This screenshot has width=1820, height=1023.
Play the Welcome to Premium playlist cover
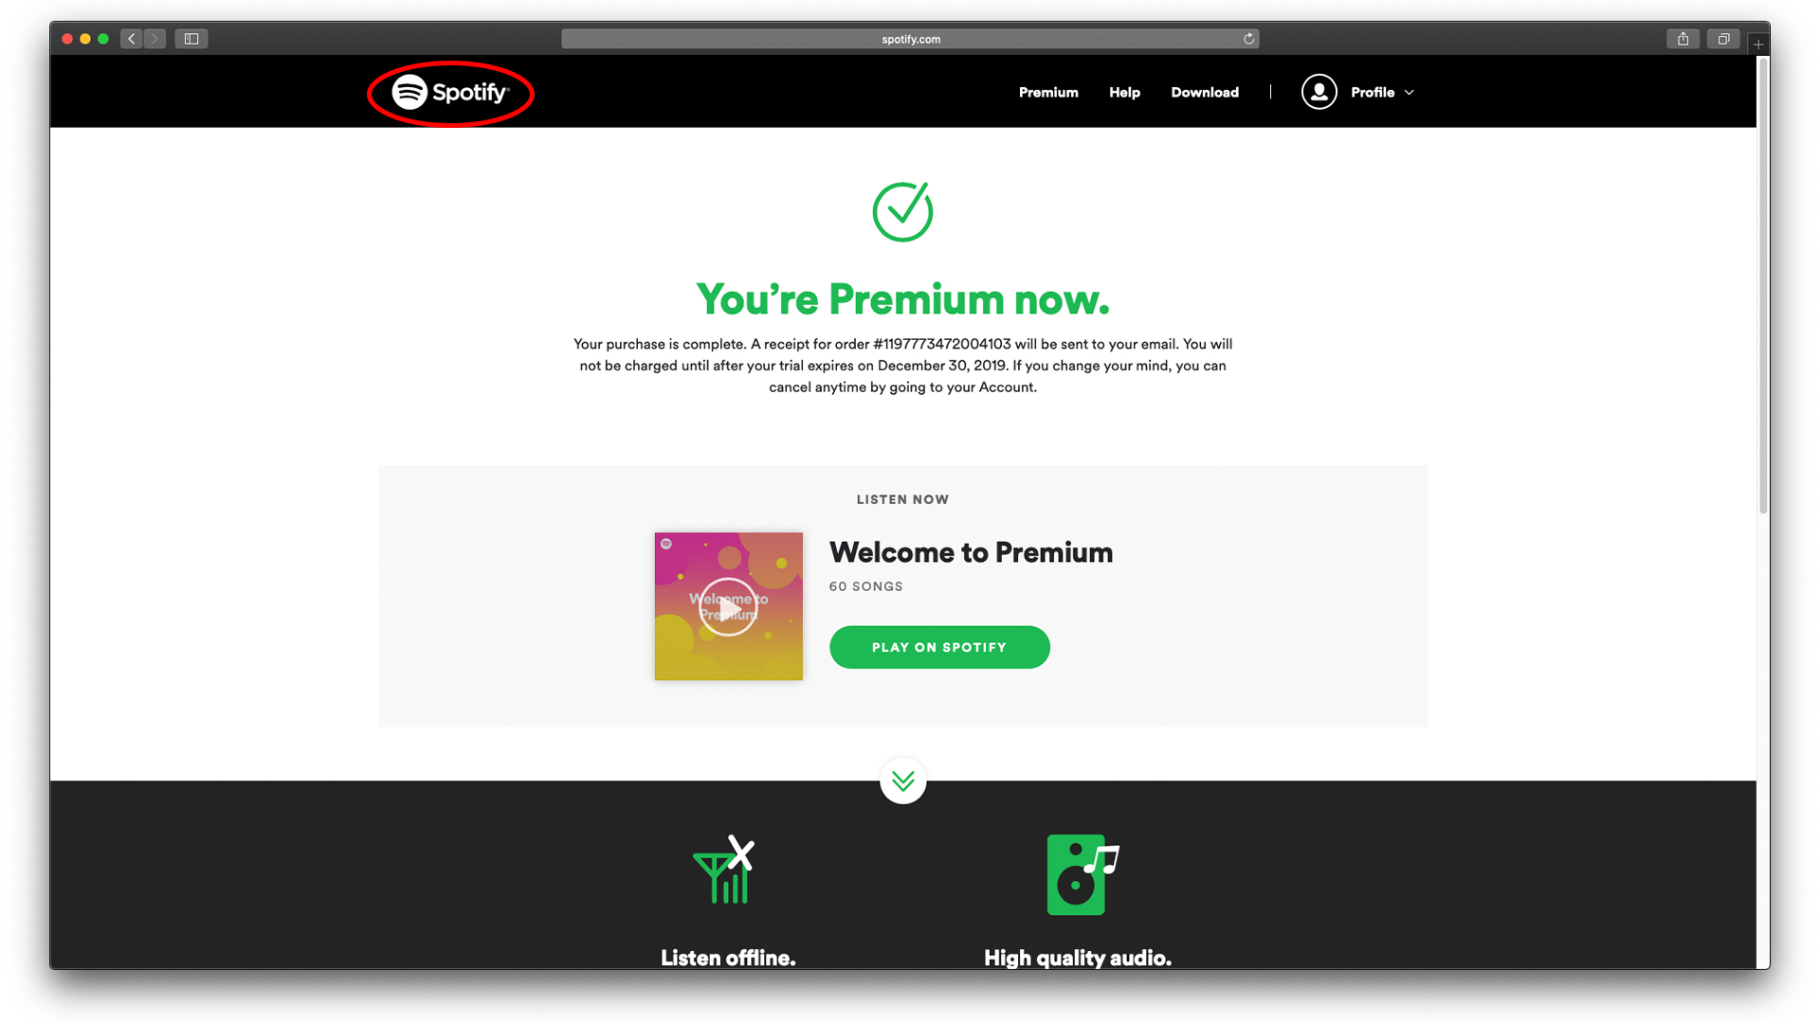pos(728,606)
